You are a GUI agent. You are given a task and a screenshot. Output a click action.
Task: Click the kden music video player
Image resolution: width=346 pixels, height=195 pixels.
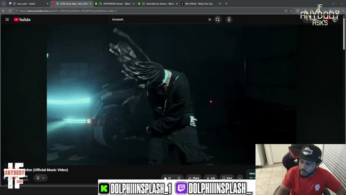pos(172,95)
